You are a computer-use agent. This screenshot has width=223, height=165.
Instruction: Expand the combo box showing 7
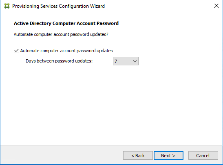pos(126,61)
